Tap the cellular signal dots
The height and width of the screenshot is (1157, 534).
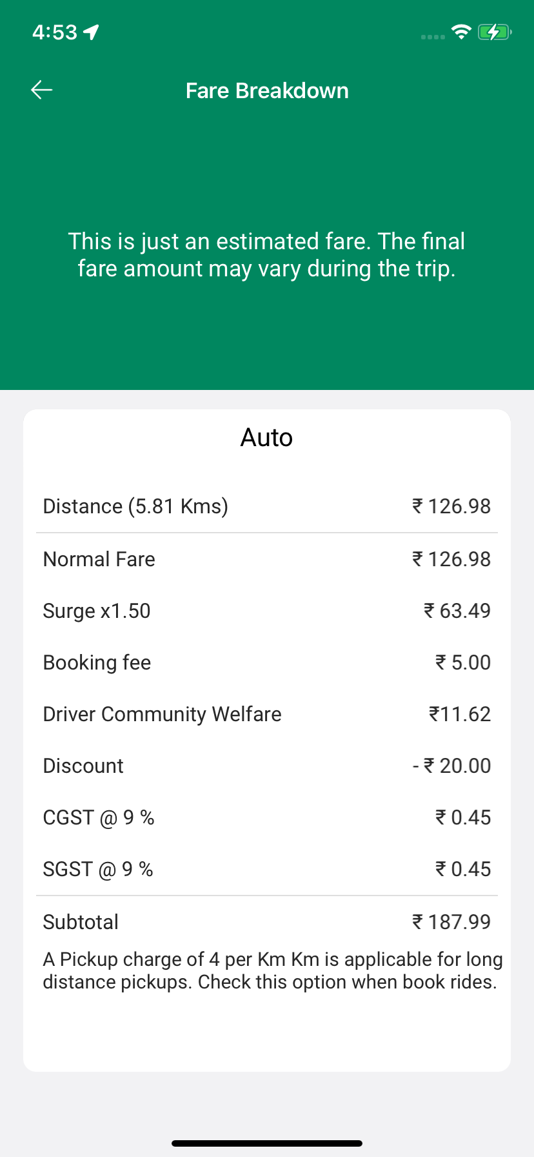(x=433, y=37)
